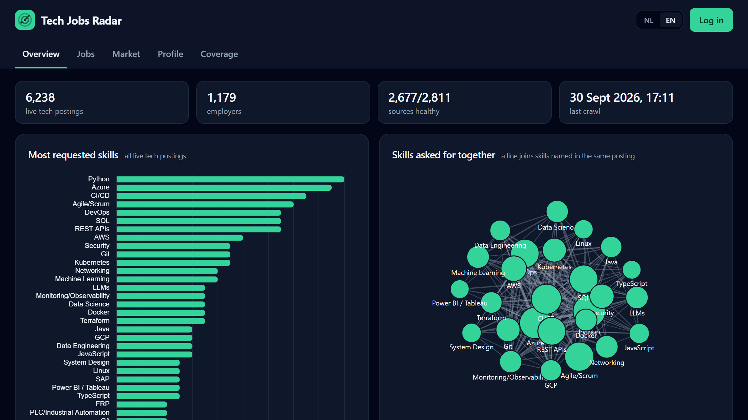Switch language to EN
This screenshot has height=420, width=748.
click(670, 20)
